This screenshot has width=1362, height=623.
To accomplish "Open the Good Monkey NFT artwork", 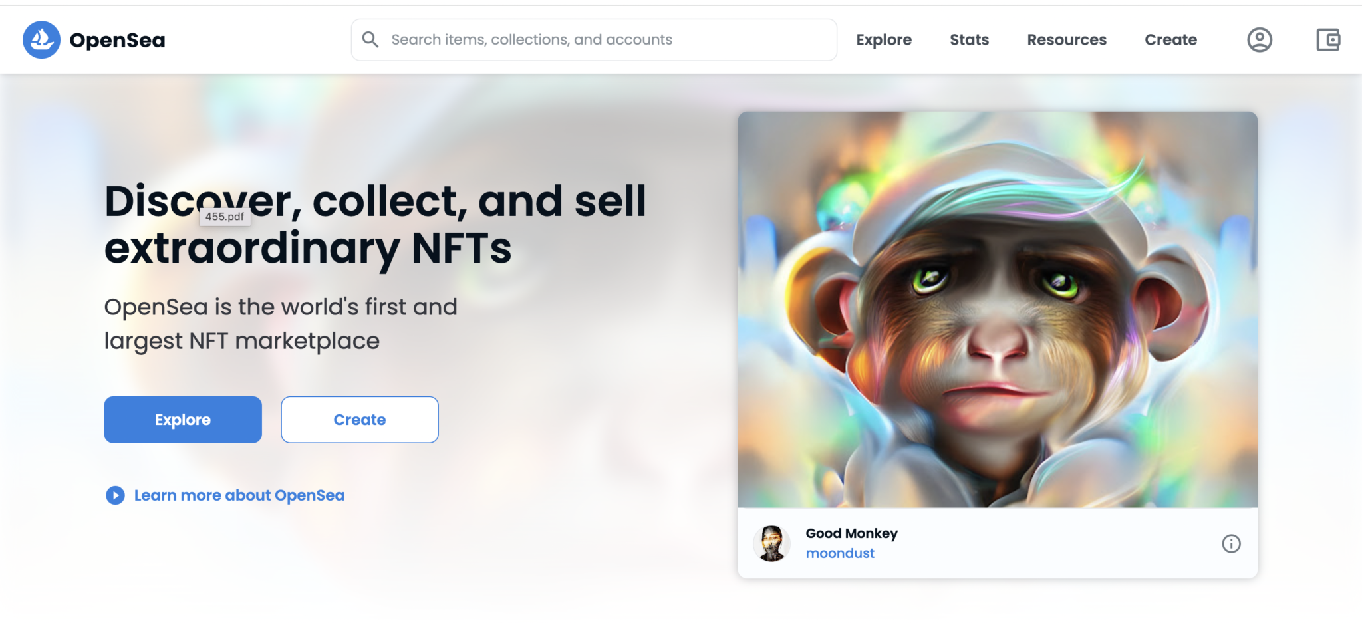I will pos(997,309).
